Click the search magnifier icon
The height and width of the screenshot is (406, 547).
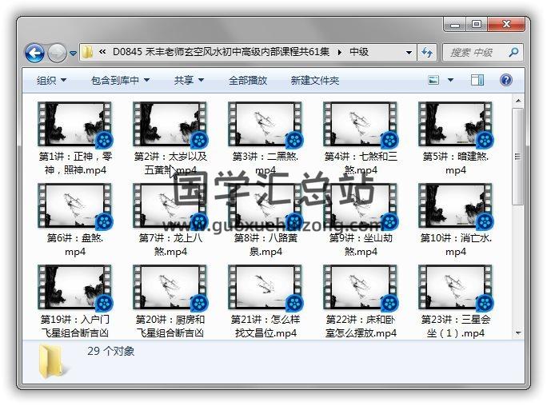tap(513, 53)
